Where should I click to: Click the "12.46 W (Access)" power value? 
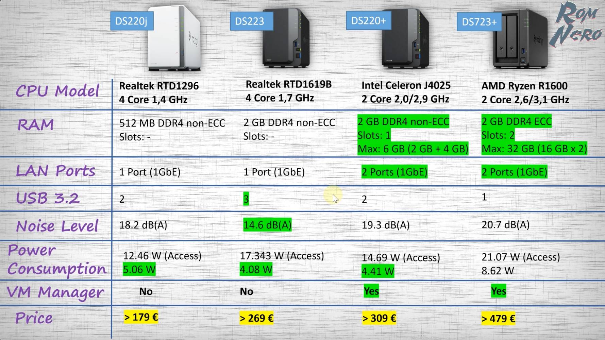[x=162, y=256]
